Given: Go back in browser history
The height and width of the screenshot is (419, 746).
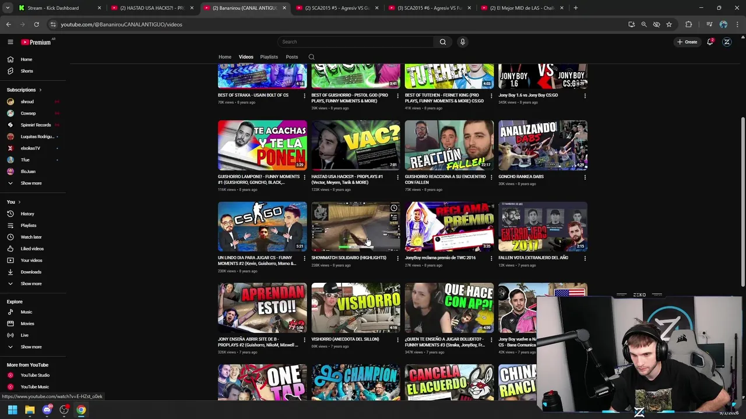Looking at the screenshot, I should pos(8,24).
